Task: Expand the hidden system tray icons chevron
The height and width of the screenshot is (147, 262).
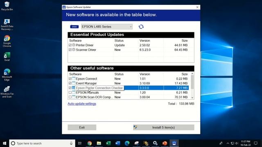Action: [x=228, y=143]
